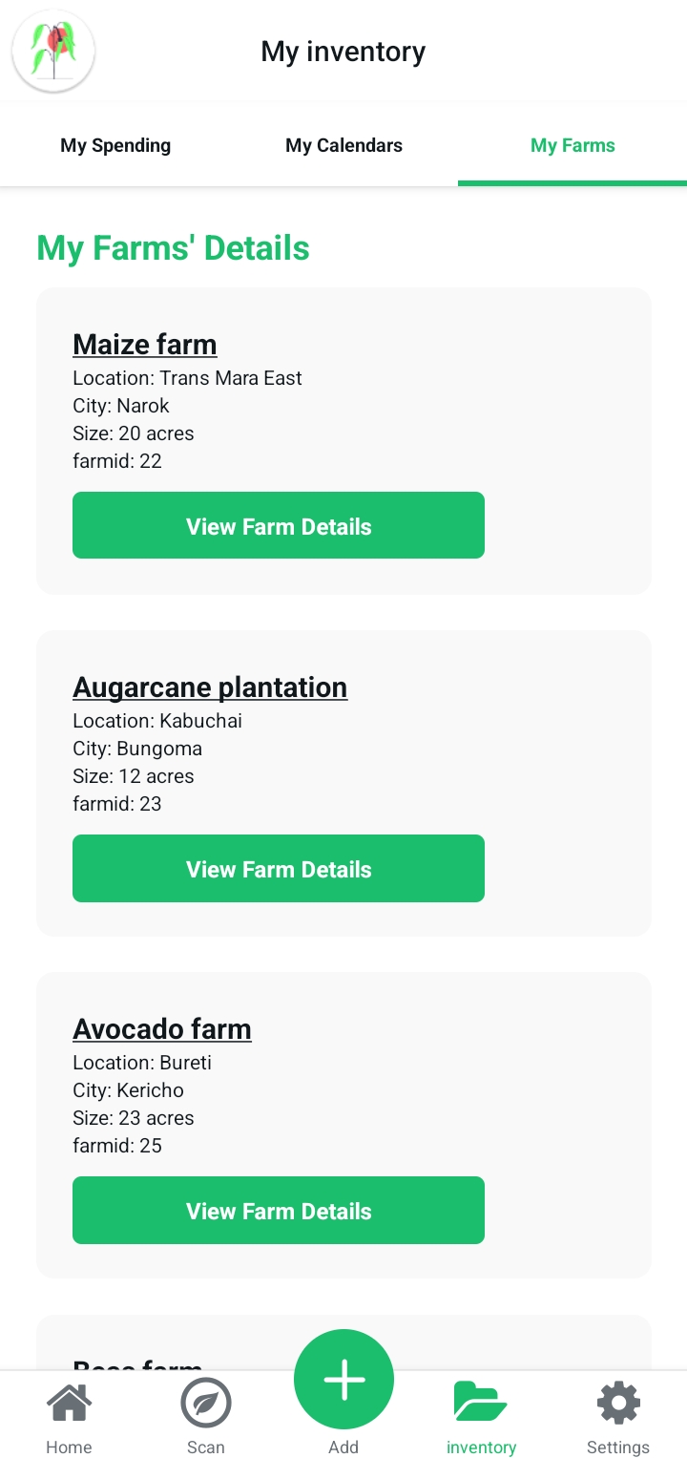This screenshot has height=1458, width=687.
Task: Tap the farmid: 25 text
Action: (117, 1146)
